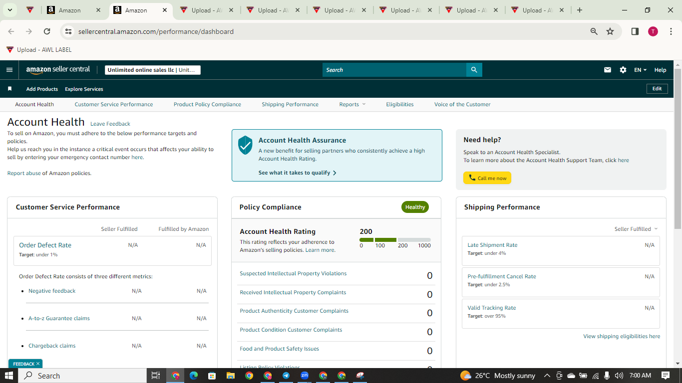Screen dimensions: 682x383
Task: Open Suspected Intellectual Property Violations
Action: tap(293, 273)
